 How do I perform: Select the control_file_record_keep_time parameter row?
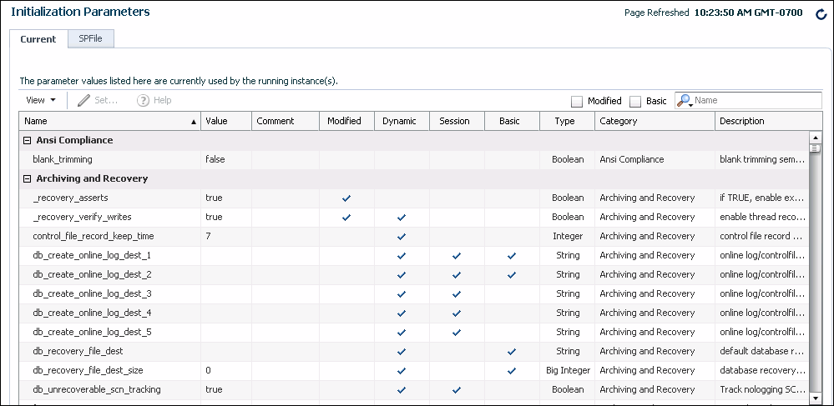[x=94, y=237]
